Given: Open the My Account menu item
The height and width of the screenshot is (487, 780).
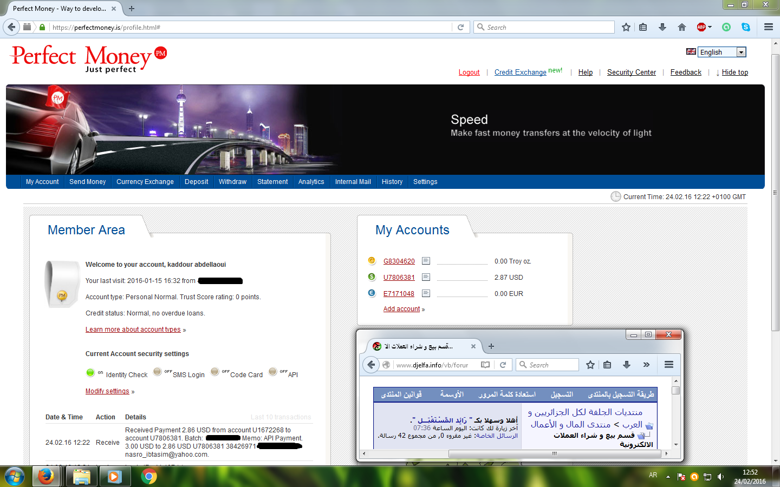Looking at the screenshot, I should (x=42, y=182).
